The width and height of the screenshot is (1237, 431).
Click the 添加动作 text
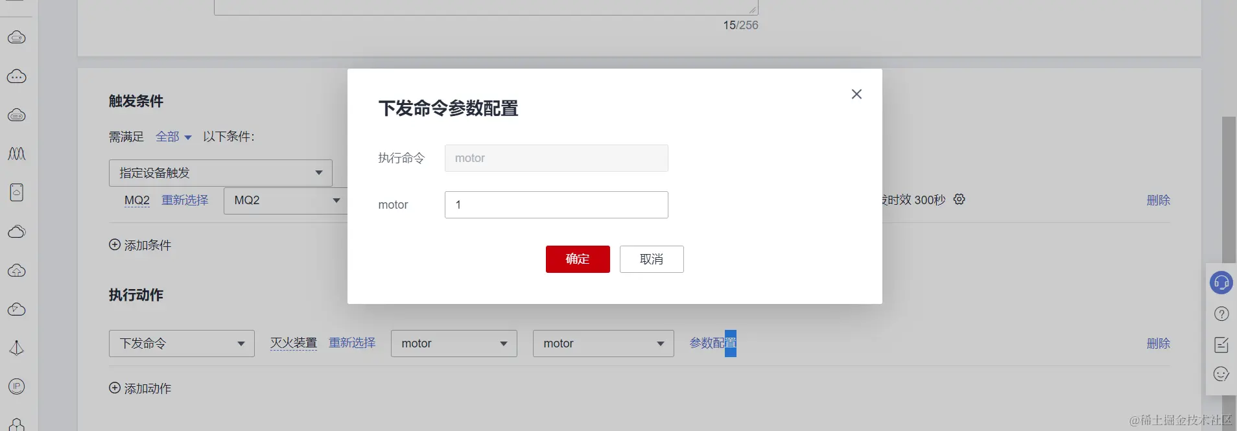point(148,388)
